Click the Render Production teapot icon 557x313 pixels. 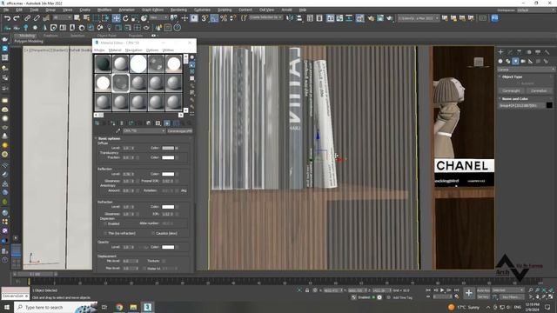click(x=390, y=18)
